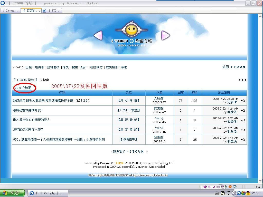Open thread 谁才是与你心心相印的爱人
263x197 pixels.
click(x=31, y=120)
